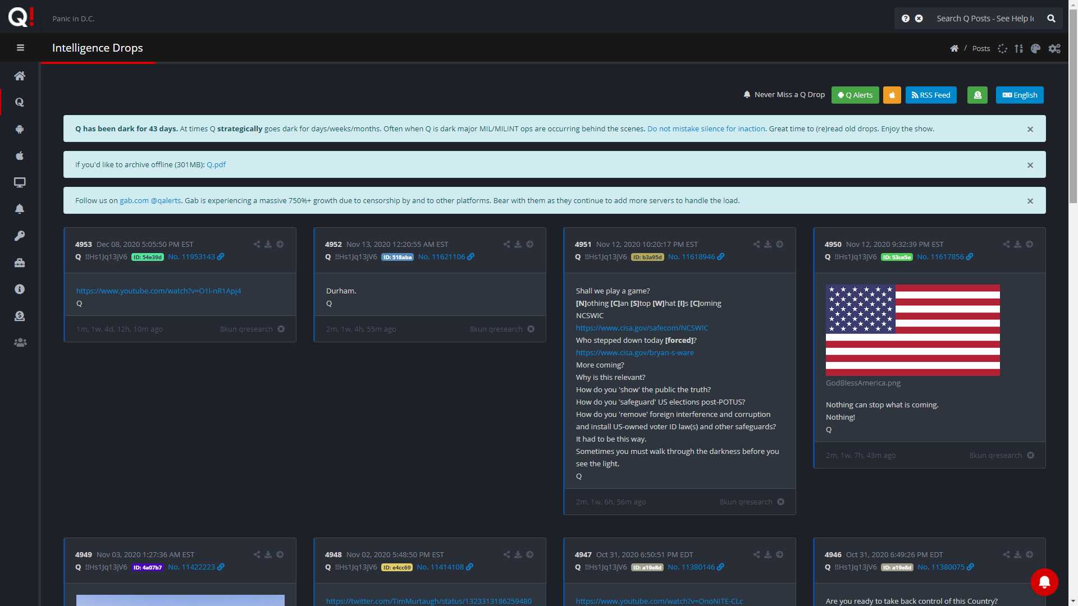Click the Apple icon in sidebar
1078x606 pixels.
coord(20,156)
